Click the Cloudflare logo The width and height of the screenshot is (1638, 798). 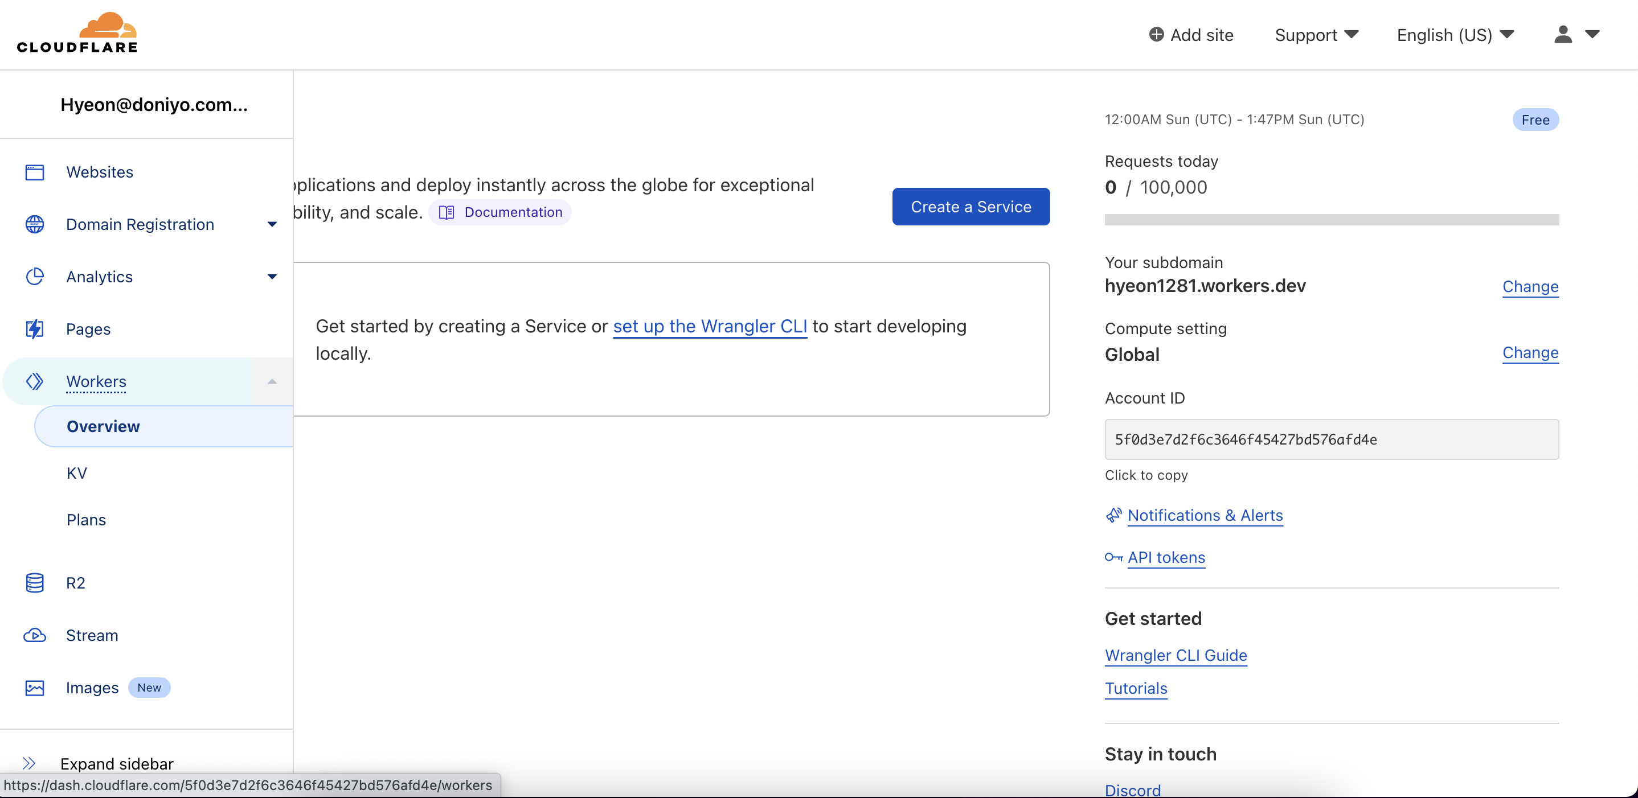[77, 33]
